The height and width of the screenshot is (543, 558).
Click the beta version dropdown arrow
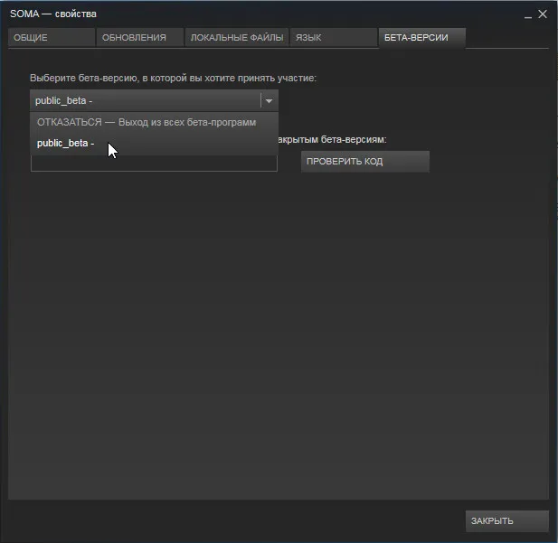[x=269, y=101]
